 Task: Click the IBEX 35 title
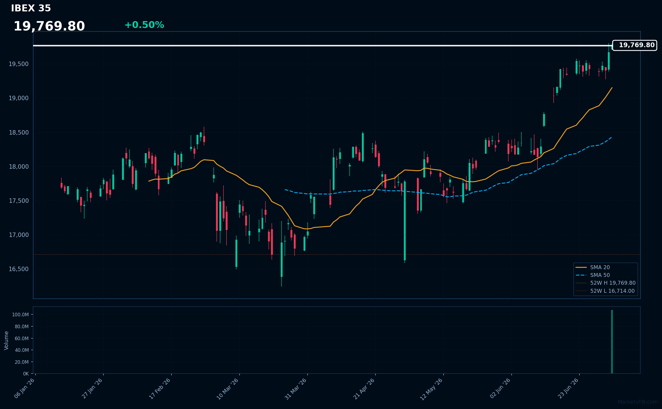pyautogui.click(x=31, y=8)
